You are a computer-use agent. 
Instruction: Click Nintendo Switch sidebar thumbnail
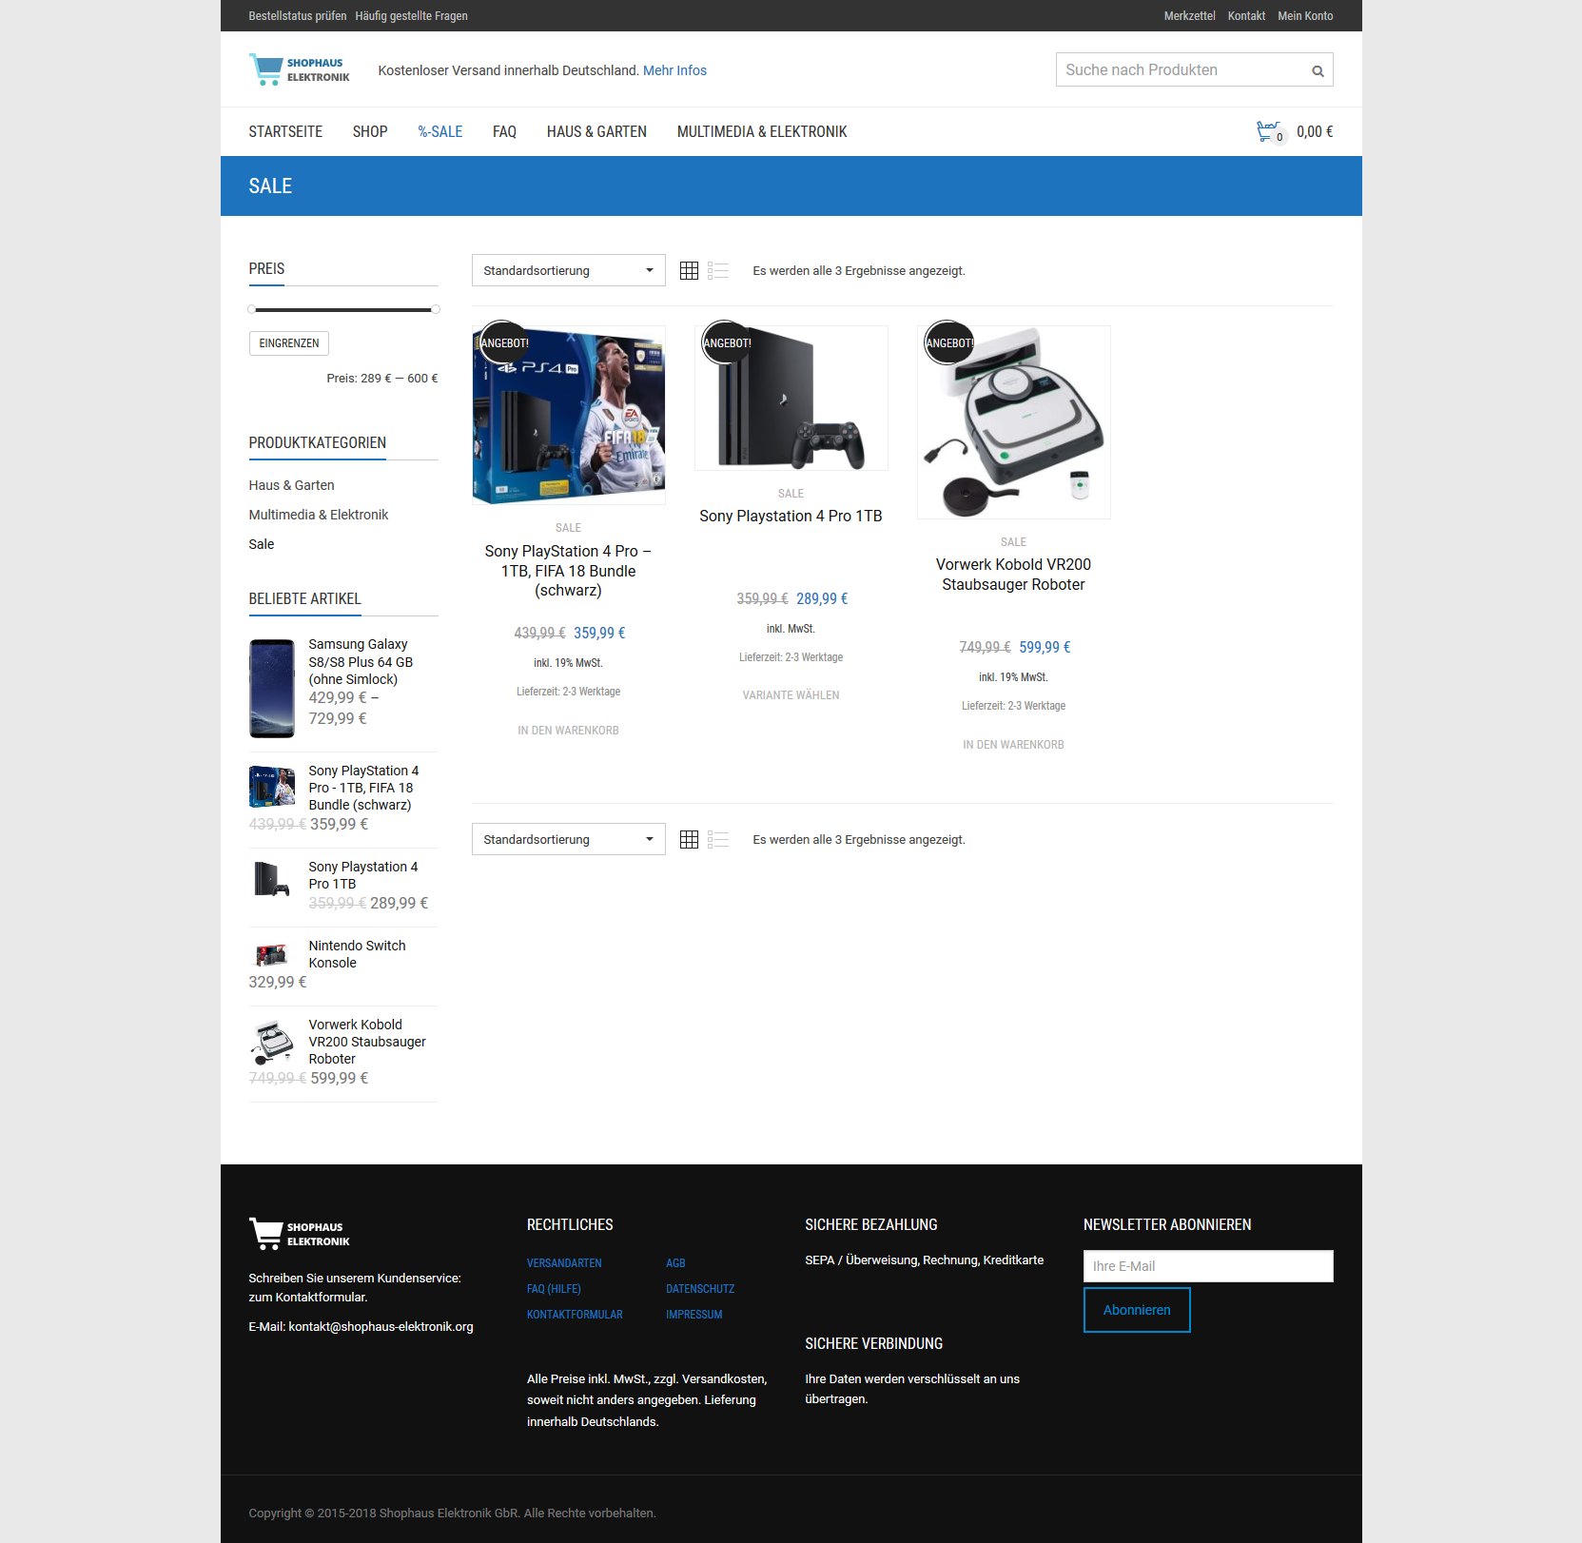[x=272, y=956]
